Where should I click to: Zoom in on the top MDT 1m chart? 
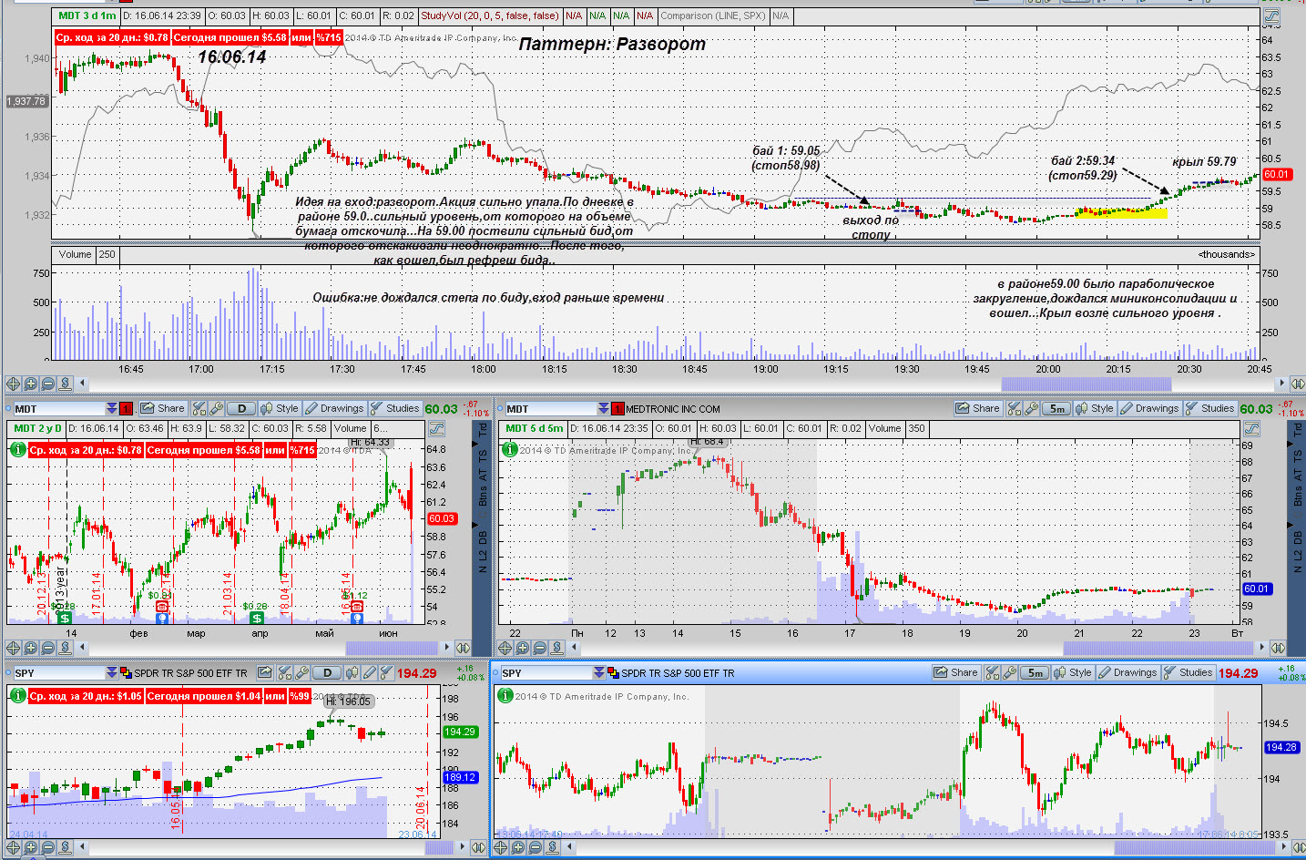click(30, 384)
